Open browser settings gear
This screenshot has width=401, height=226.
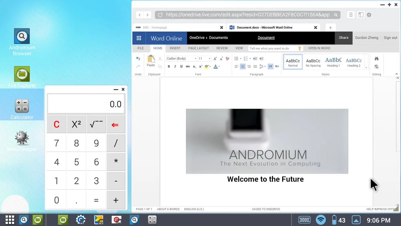pyautogui.click(x=369, y=15)
